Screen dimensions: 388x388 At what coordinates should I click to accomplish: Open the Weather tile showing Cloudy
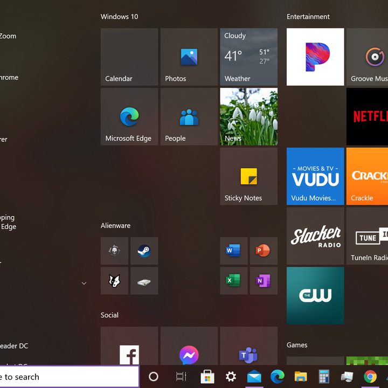248,57
